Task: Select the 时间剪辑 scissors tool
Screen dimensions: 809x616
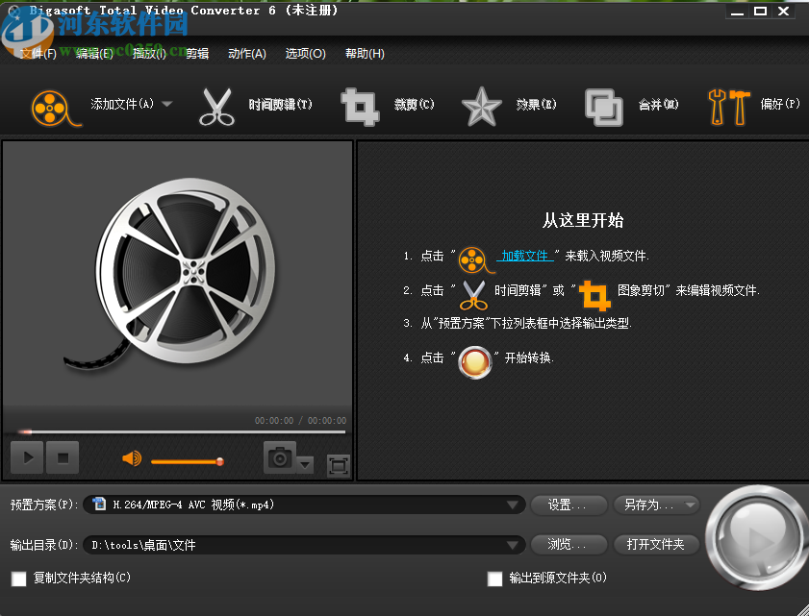Action: [x=217, y=106]
